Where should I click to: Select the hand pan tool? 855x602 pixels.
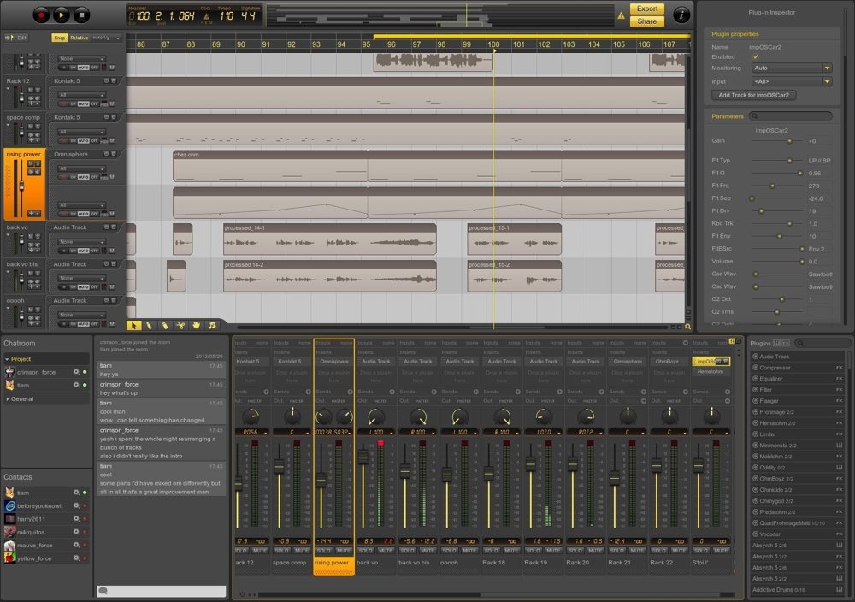[196, 325]
